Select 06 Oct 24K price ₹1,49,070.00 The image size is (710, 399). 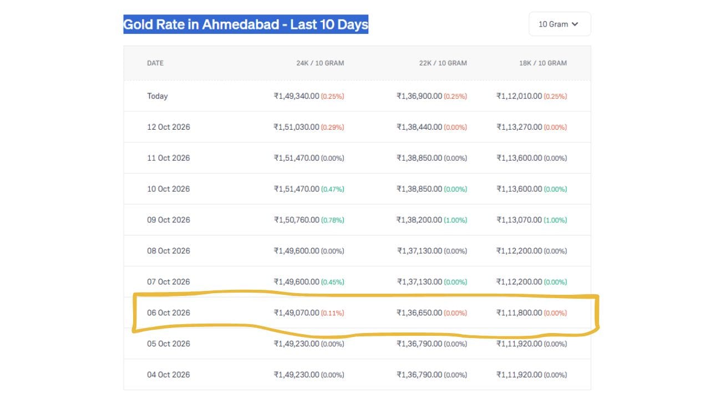pyautogui.click(x=297, y=313)
